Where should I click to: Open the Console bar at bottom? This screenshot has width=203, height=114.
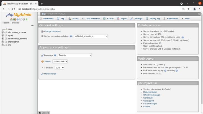[44, 113]
